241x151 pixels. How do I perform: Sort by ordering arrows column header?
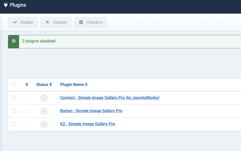[x=27, y=84]
